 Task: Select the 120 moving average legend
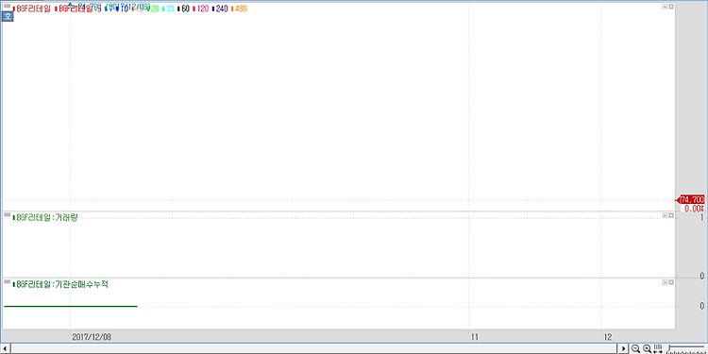click(x=201, y=9)
